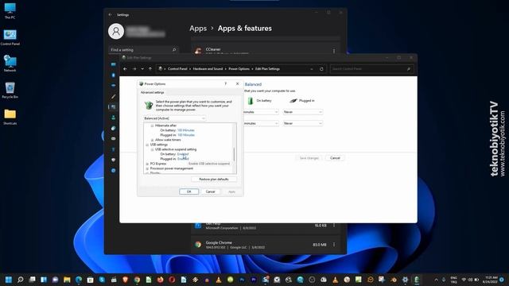509x286 pixels.
Task: Click Power Options breadcrumb
Action: click(239, 69)
